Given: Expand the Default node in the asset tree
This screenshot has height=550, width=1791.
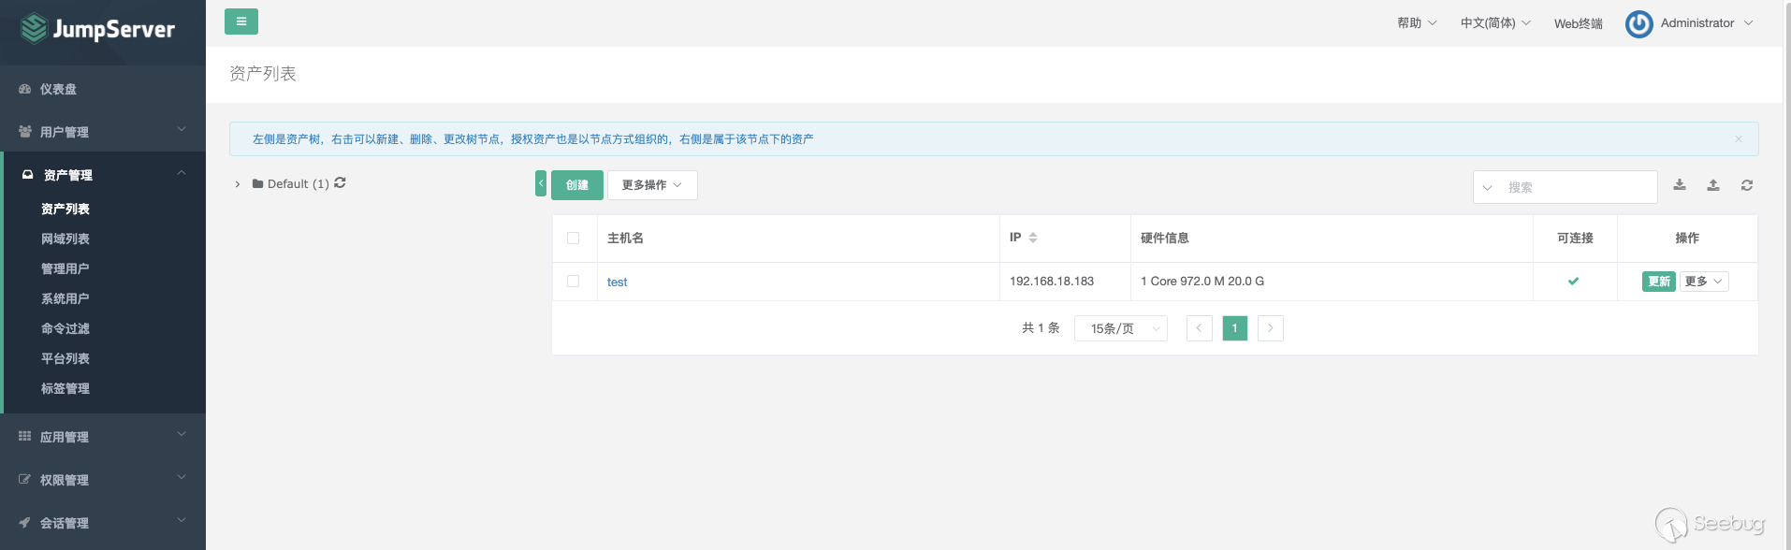Looking at the screenshot, I should coord(238,184).
